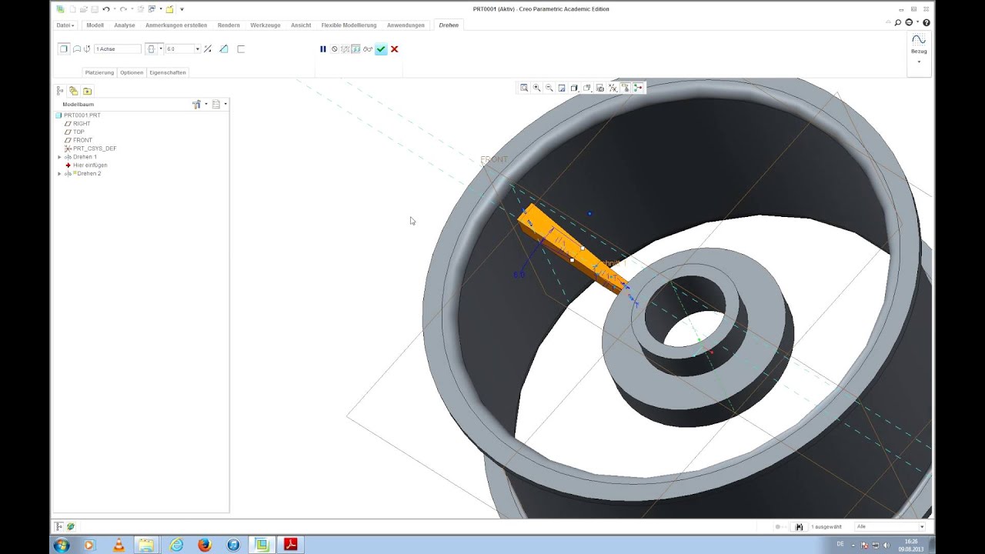Click the view manager icon
This screenshot has height=554, width=985.
point(600,88)
